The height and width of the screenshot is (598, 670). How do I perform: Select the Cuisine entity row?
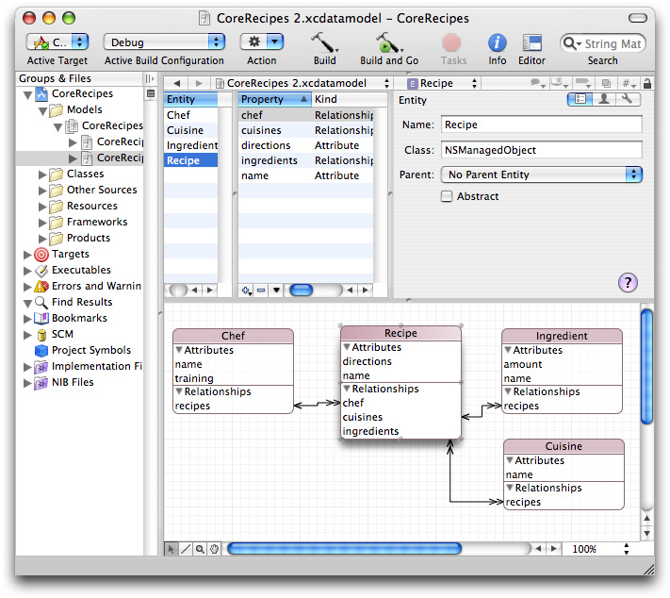[190, 130]
